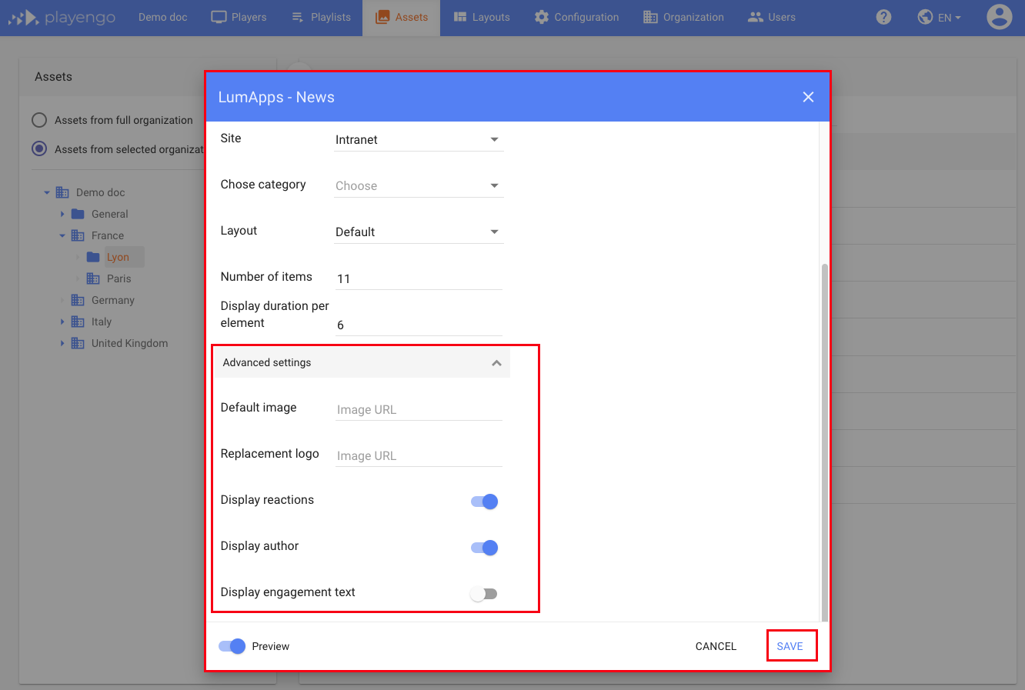The height and width of the screenshot is (690, 1025).
Task: Open the EN language dropdown
Action: click(x=950, y=18)
